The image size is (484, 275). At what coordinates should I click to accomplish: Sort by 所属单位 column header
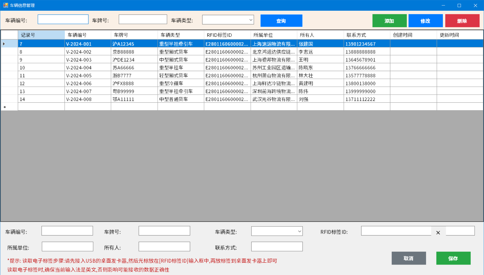tap(274, 35)
